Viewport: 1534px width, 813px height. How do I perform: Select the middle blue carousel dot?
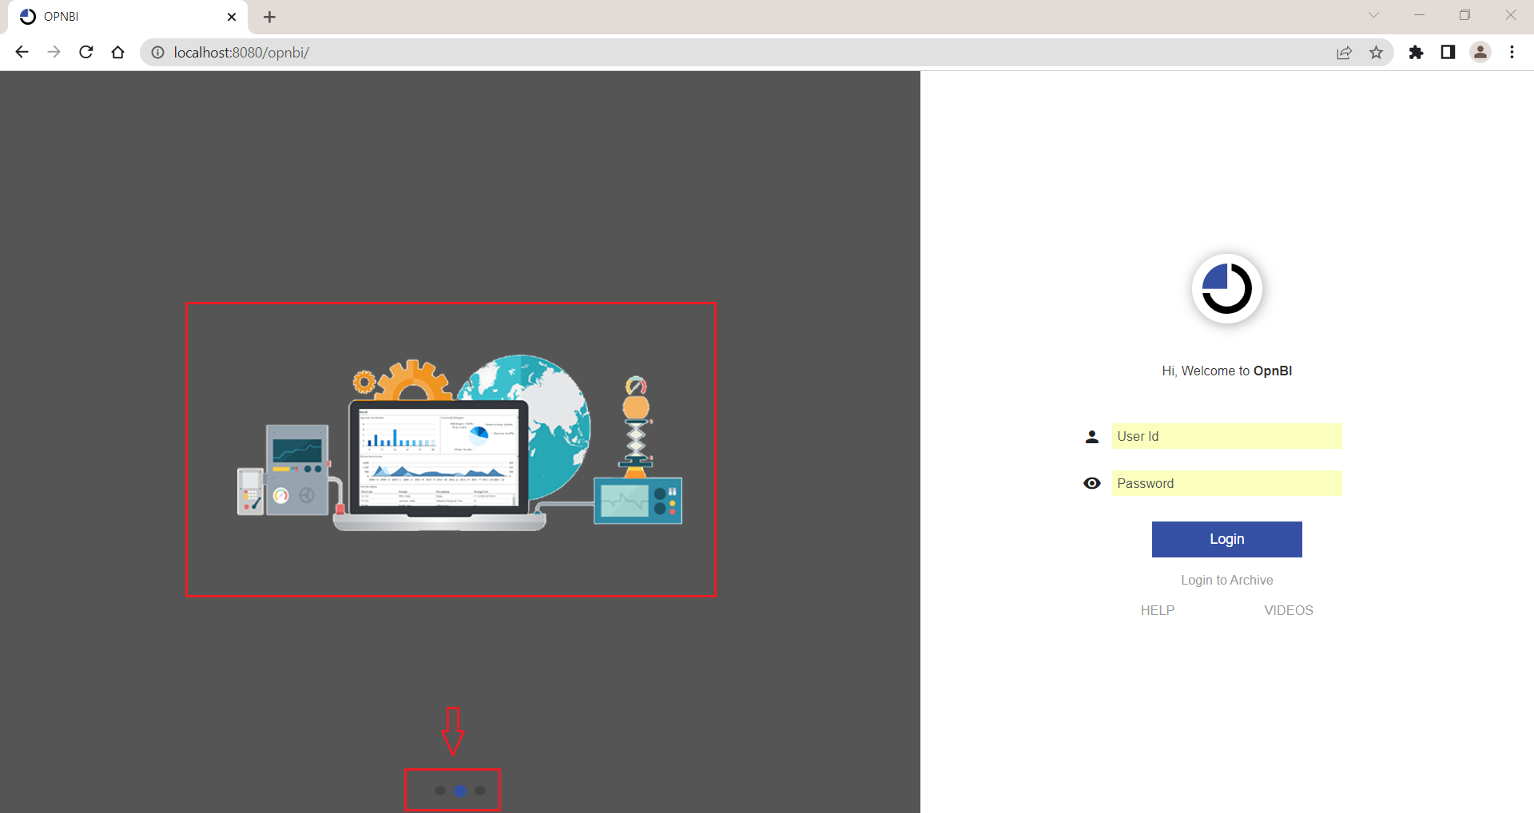click(x=460, y=791)
